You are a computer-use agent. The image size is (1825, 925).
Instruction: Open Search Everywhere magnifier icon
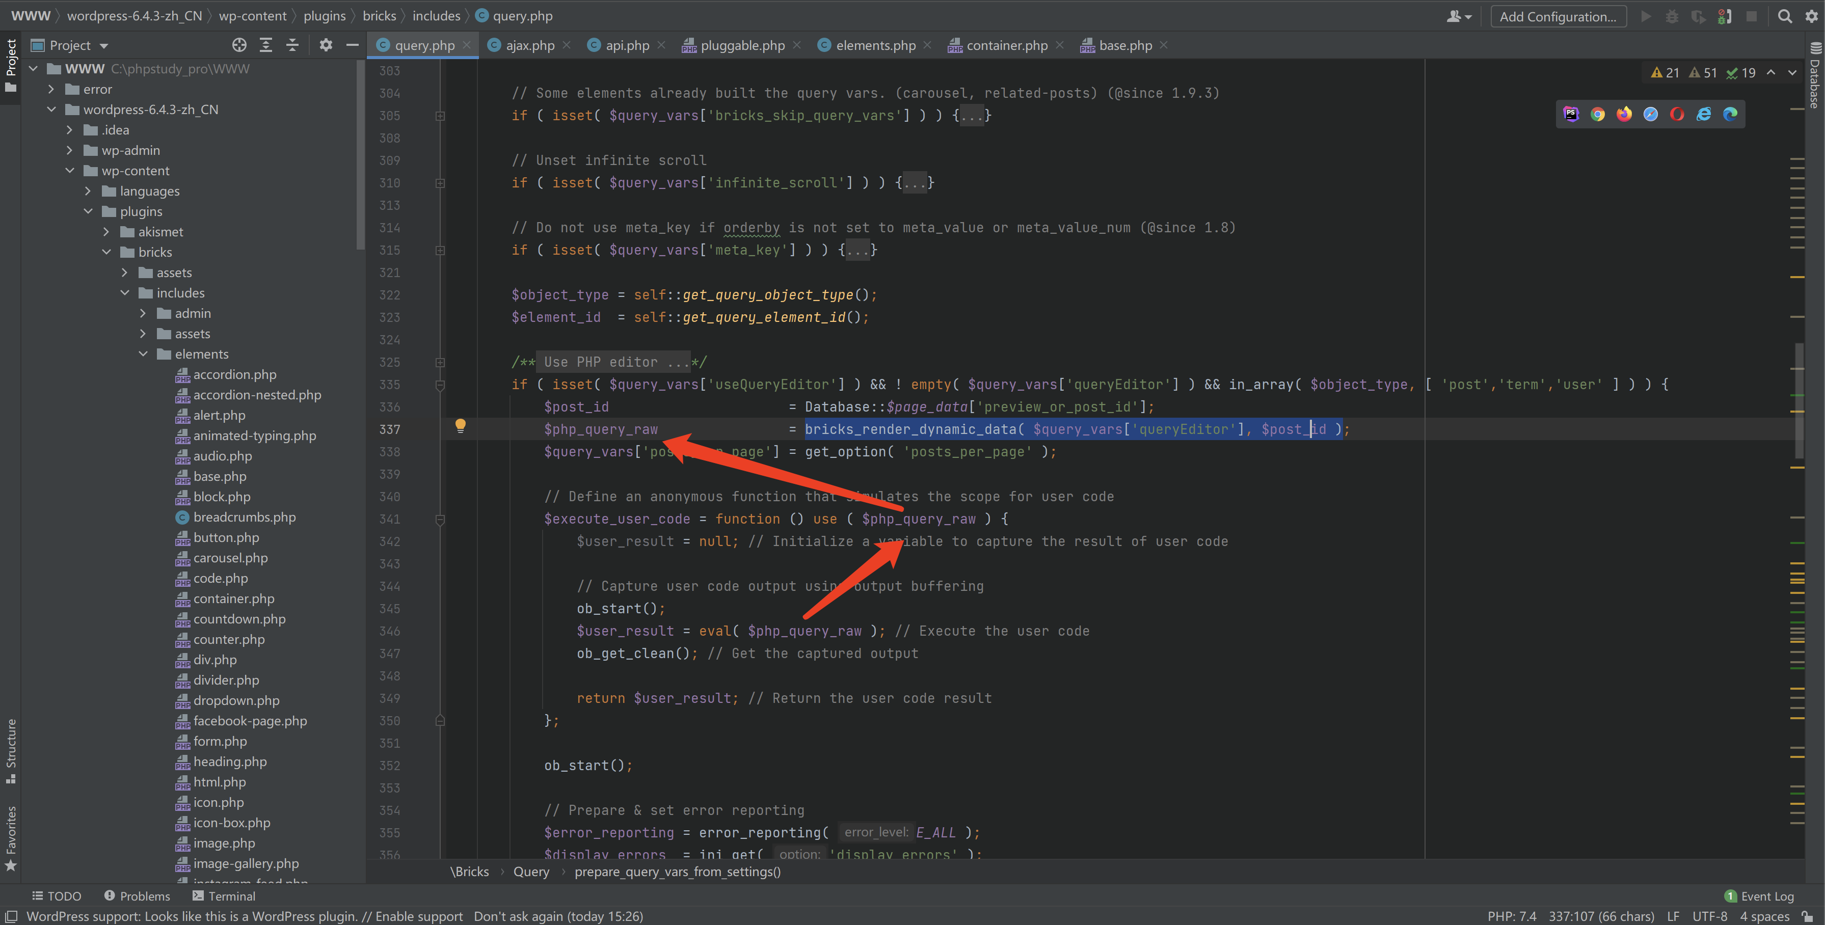[x=1785, y=16]
